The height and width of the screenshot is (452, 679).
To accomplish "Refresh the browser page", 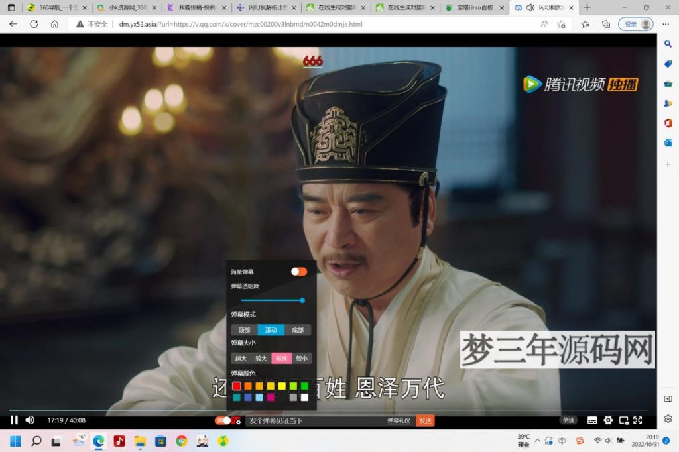I will click(x=34, y=24).
